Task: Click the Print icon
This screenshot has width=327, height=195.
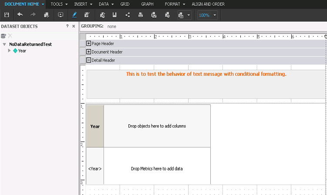Action: (141, 15)
